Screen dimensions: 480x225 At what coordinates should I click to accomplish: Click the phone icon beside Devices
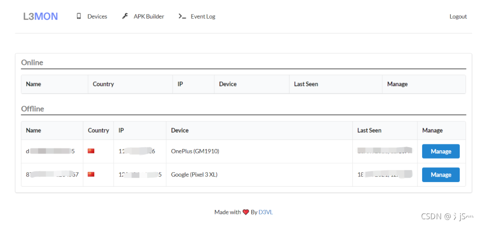79,16
